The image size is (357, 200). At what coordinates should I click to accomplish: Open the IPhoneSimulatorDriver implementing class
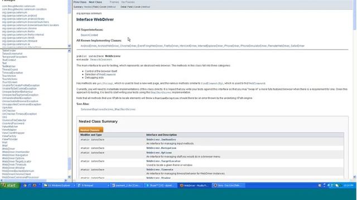pos(253,46)
